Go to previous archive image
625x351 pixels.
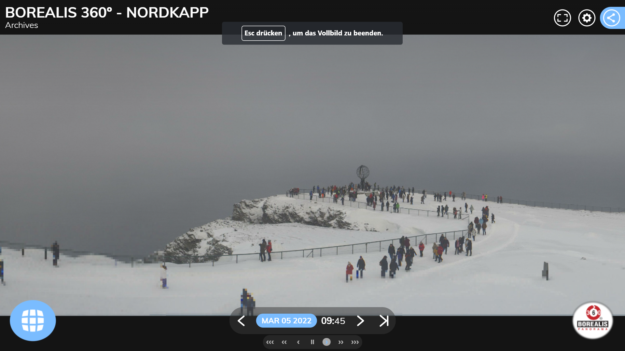point(241,321)
